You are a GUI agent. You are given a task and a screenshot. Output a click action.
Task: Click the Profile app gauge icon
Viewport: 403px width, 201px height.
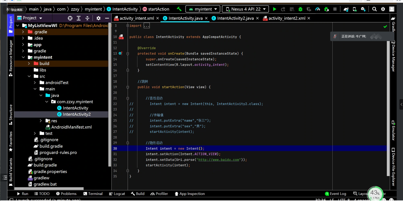[x=318, y=9]
